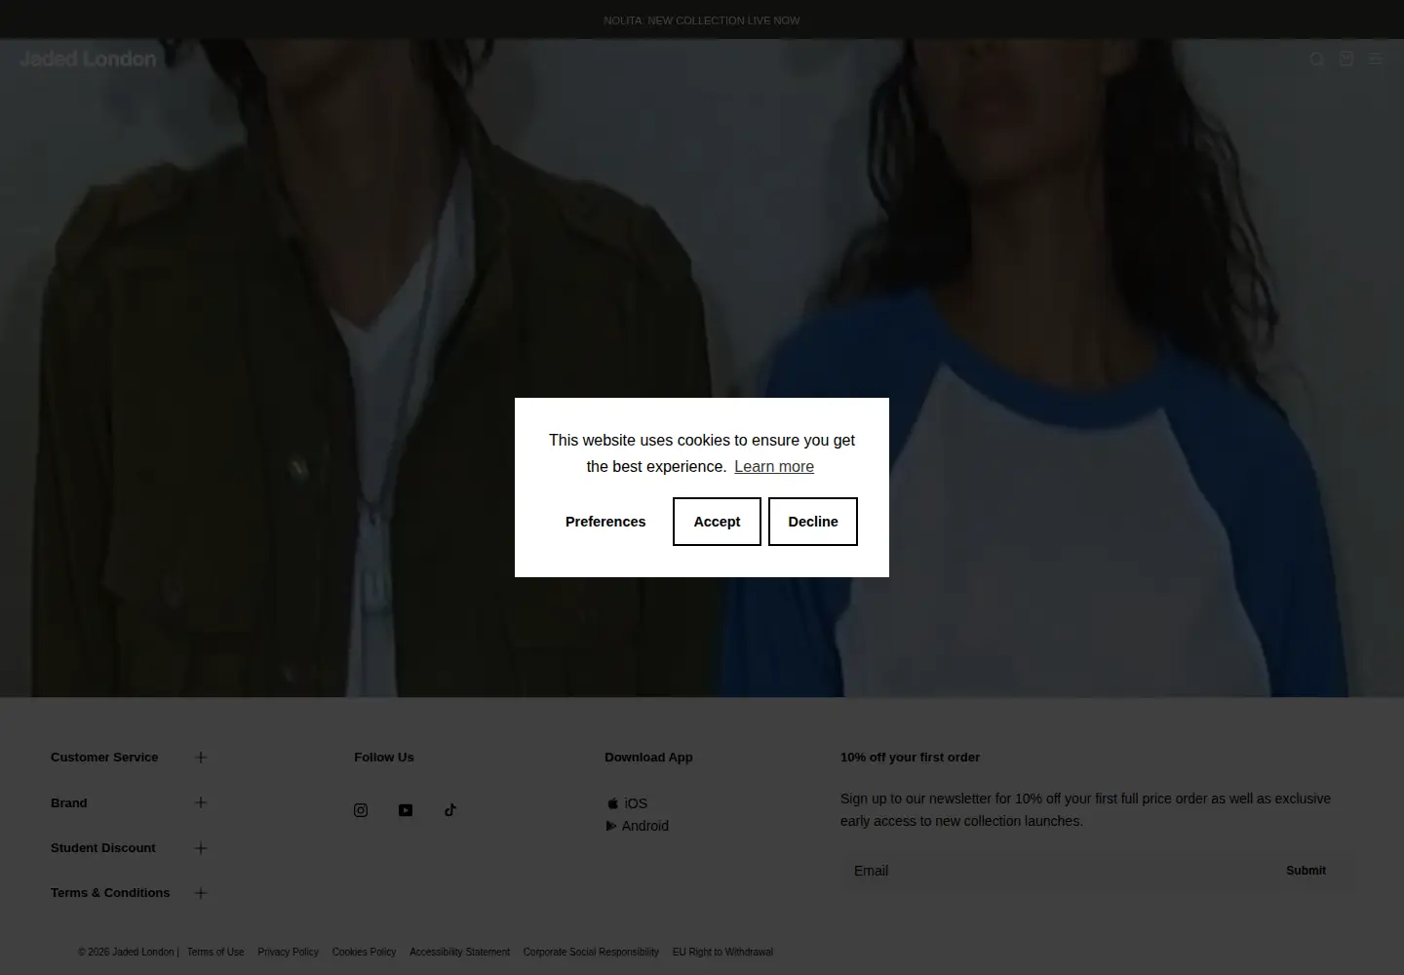Open the shopping bag icon
The image size is (1404, 975).
(1346, 58)
